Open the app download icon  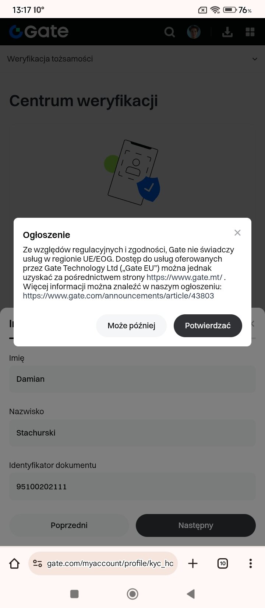click(x=227, y=32)
